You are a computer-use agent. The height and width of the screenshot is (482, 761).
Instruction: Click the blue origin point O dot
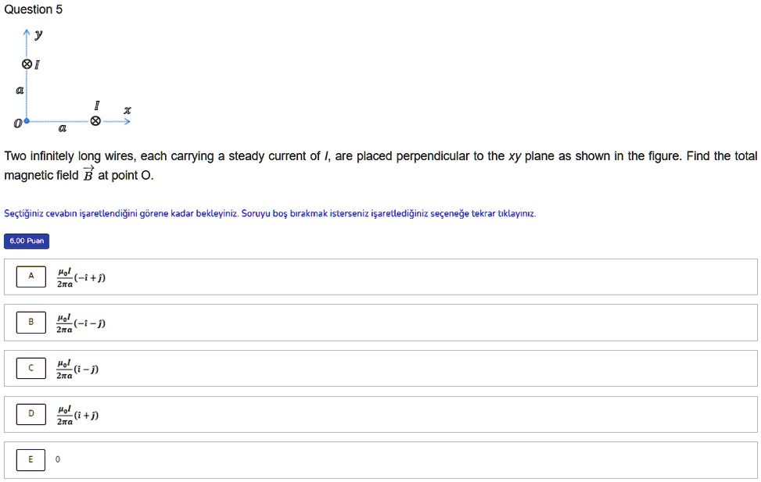tap(27, 122)
